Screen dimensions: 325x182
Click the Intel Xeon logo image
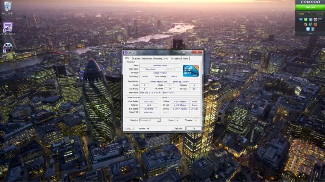[x=191, y=71]
